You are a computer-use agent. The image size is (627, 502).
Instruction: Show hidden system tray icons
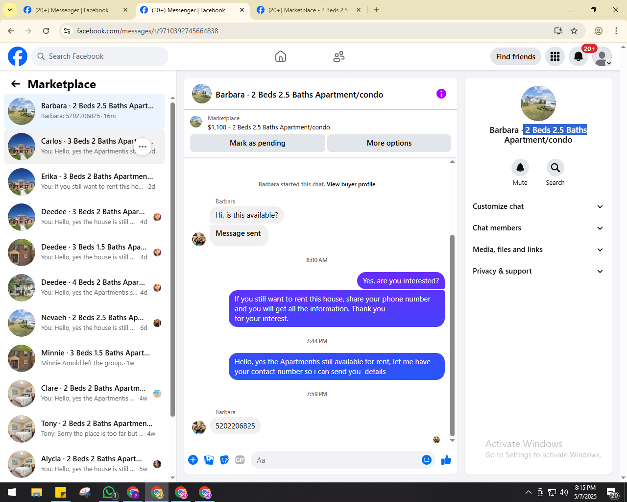pyautogui.click(x=528, y=492)
